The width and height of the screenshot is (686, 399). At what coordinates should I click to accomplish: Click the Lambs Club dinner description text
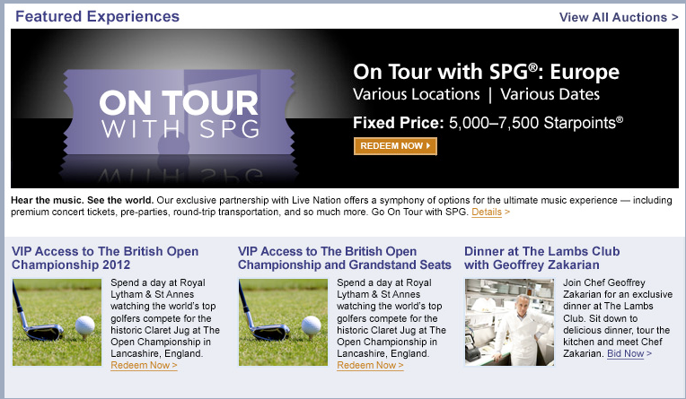click(x=615, y=317)
